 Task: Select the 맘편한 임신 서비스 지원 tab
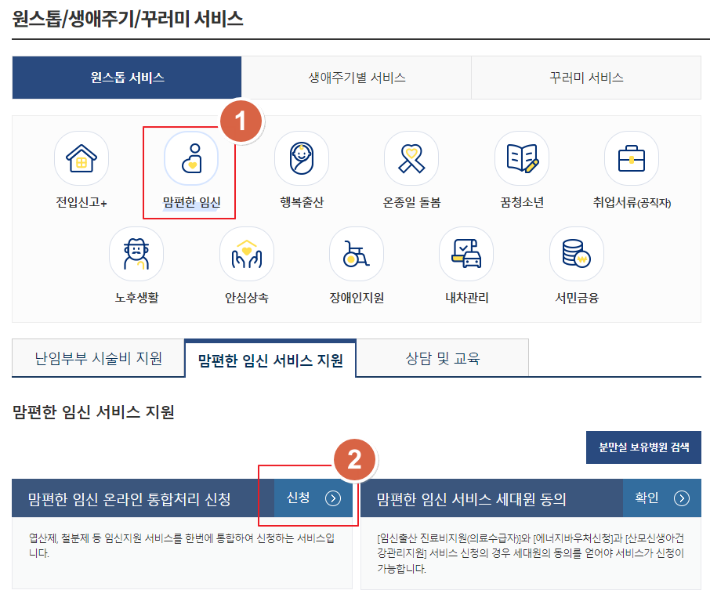(270, 359)
